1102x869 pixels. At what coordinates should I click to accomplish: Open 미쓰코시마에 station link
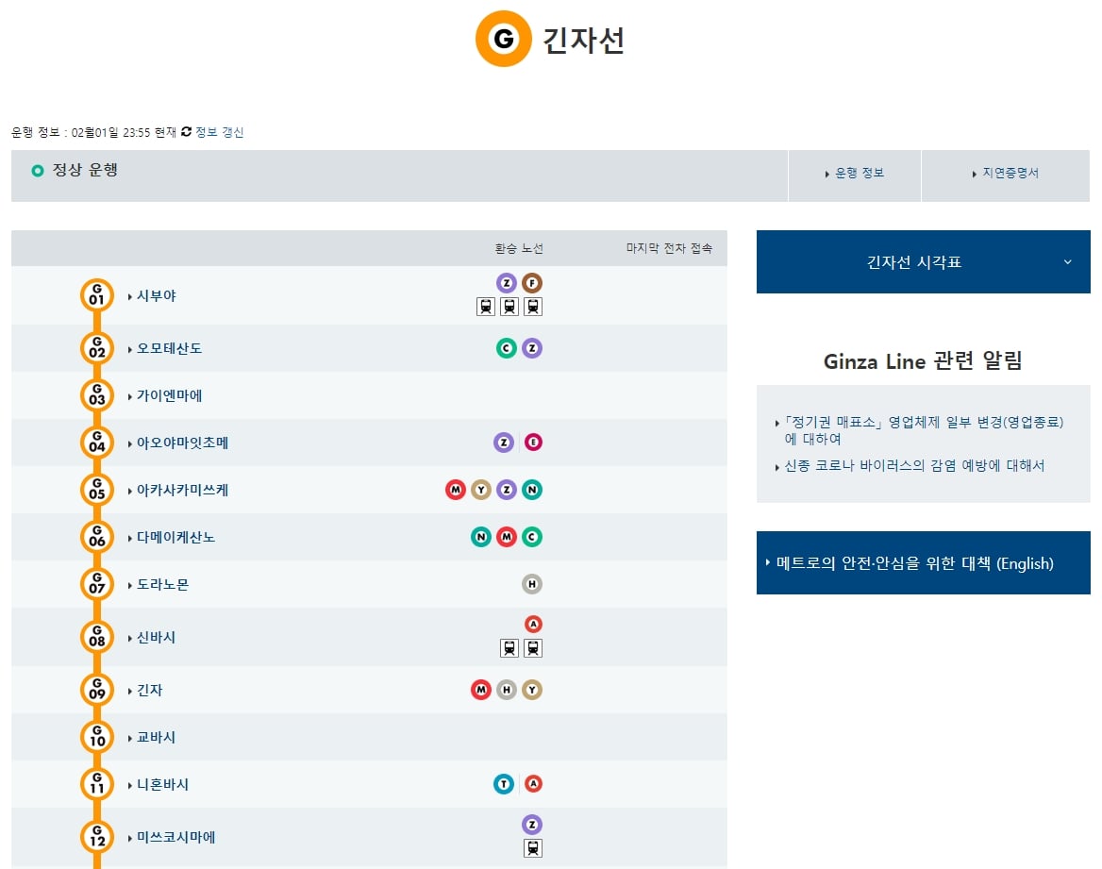point(175,837)
